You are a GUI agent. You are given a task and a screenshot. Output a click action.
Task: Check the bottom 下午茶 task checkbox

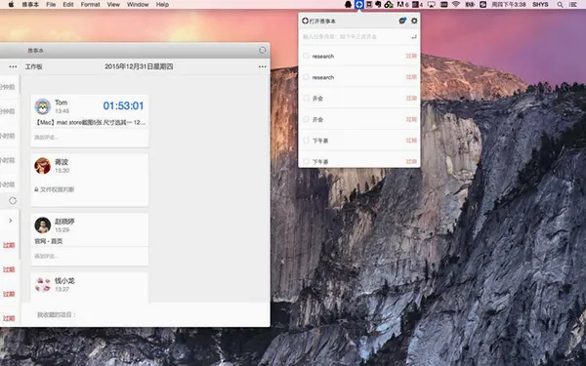[x=306, y=161]
